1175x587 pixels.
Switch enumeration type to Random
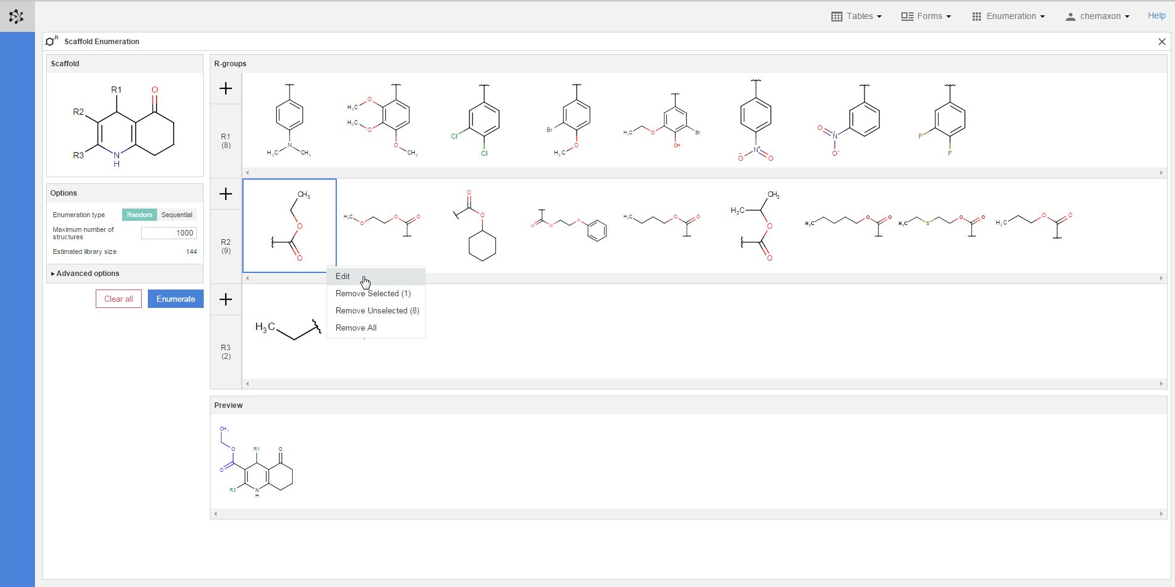point(140,215)
